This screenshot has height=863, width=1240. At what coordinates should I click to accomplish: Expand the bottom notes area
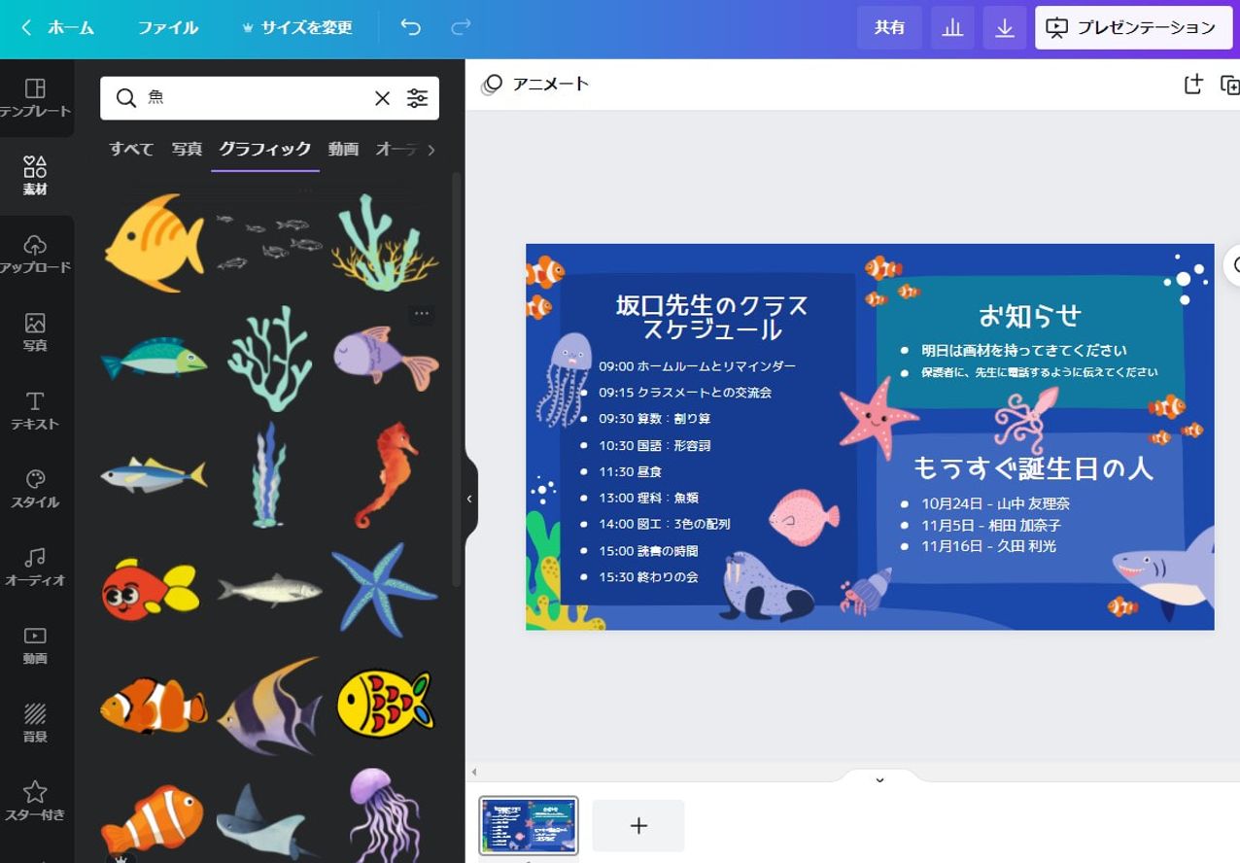pos(879,778)
